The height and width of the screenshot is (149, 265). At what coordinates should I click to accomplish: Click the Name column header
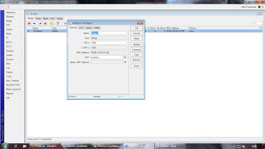coord(41,28)
